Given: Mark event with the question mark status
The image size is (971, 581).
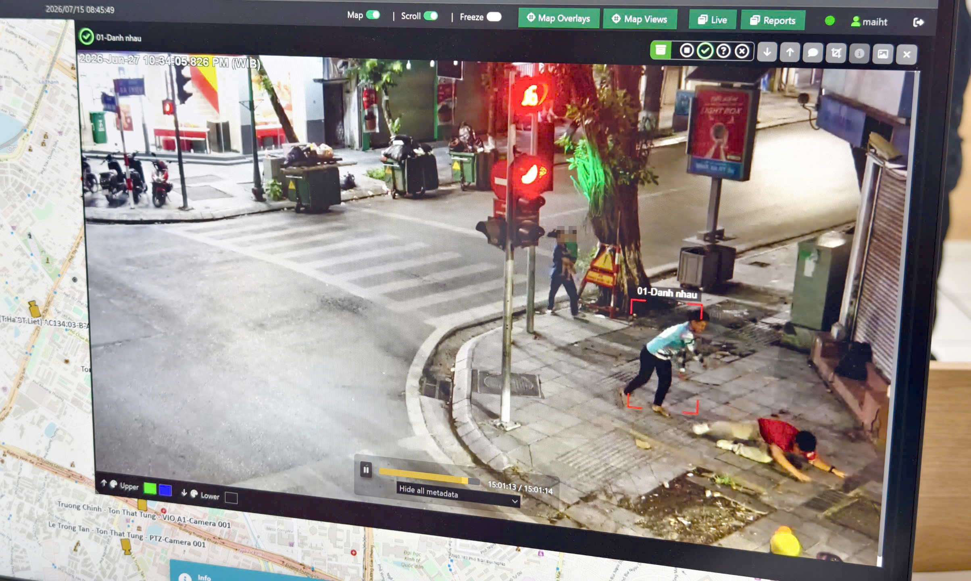Looking at the screenshot, I should point(723,51).
